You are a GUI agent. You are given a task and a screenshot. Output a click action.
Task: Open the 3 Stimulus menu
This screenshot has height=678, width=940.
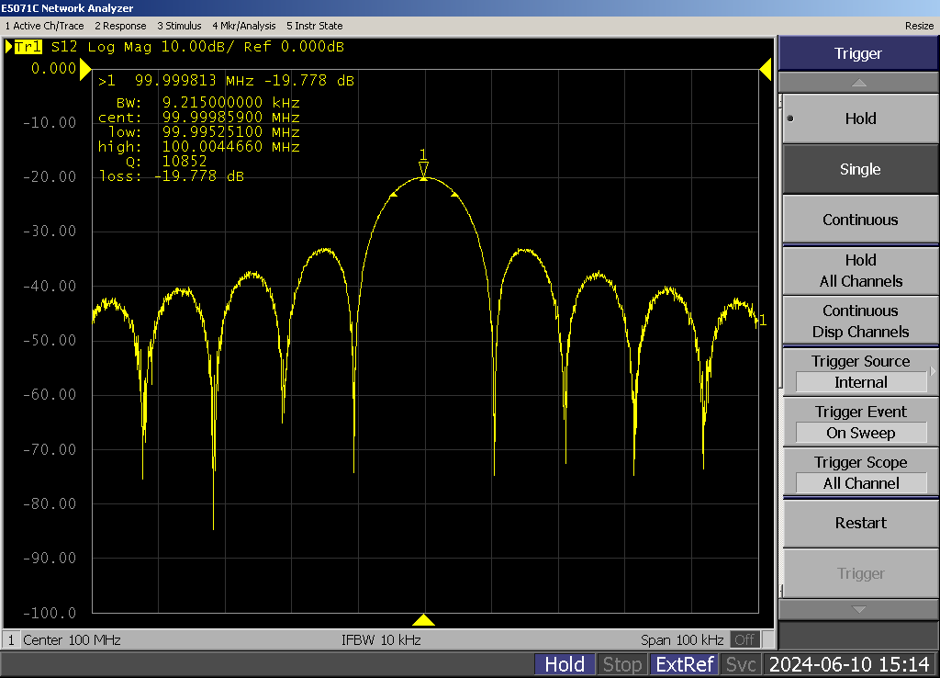[x=179, y=26]
